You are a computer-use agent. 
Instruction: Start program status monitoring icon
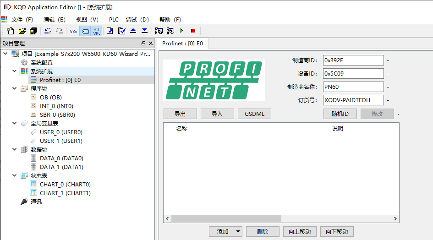[159, 31]
